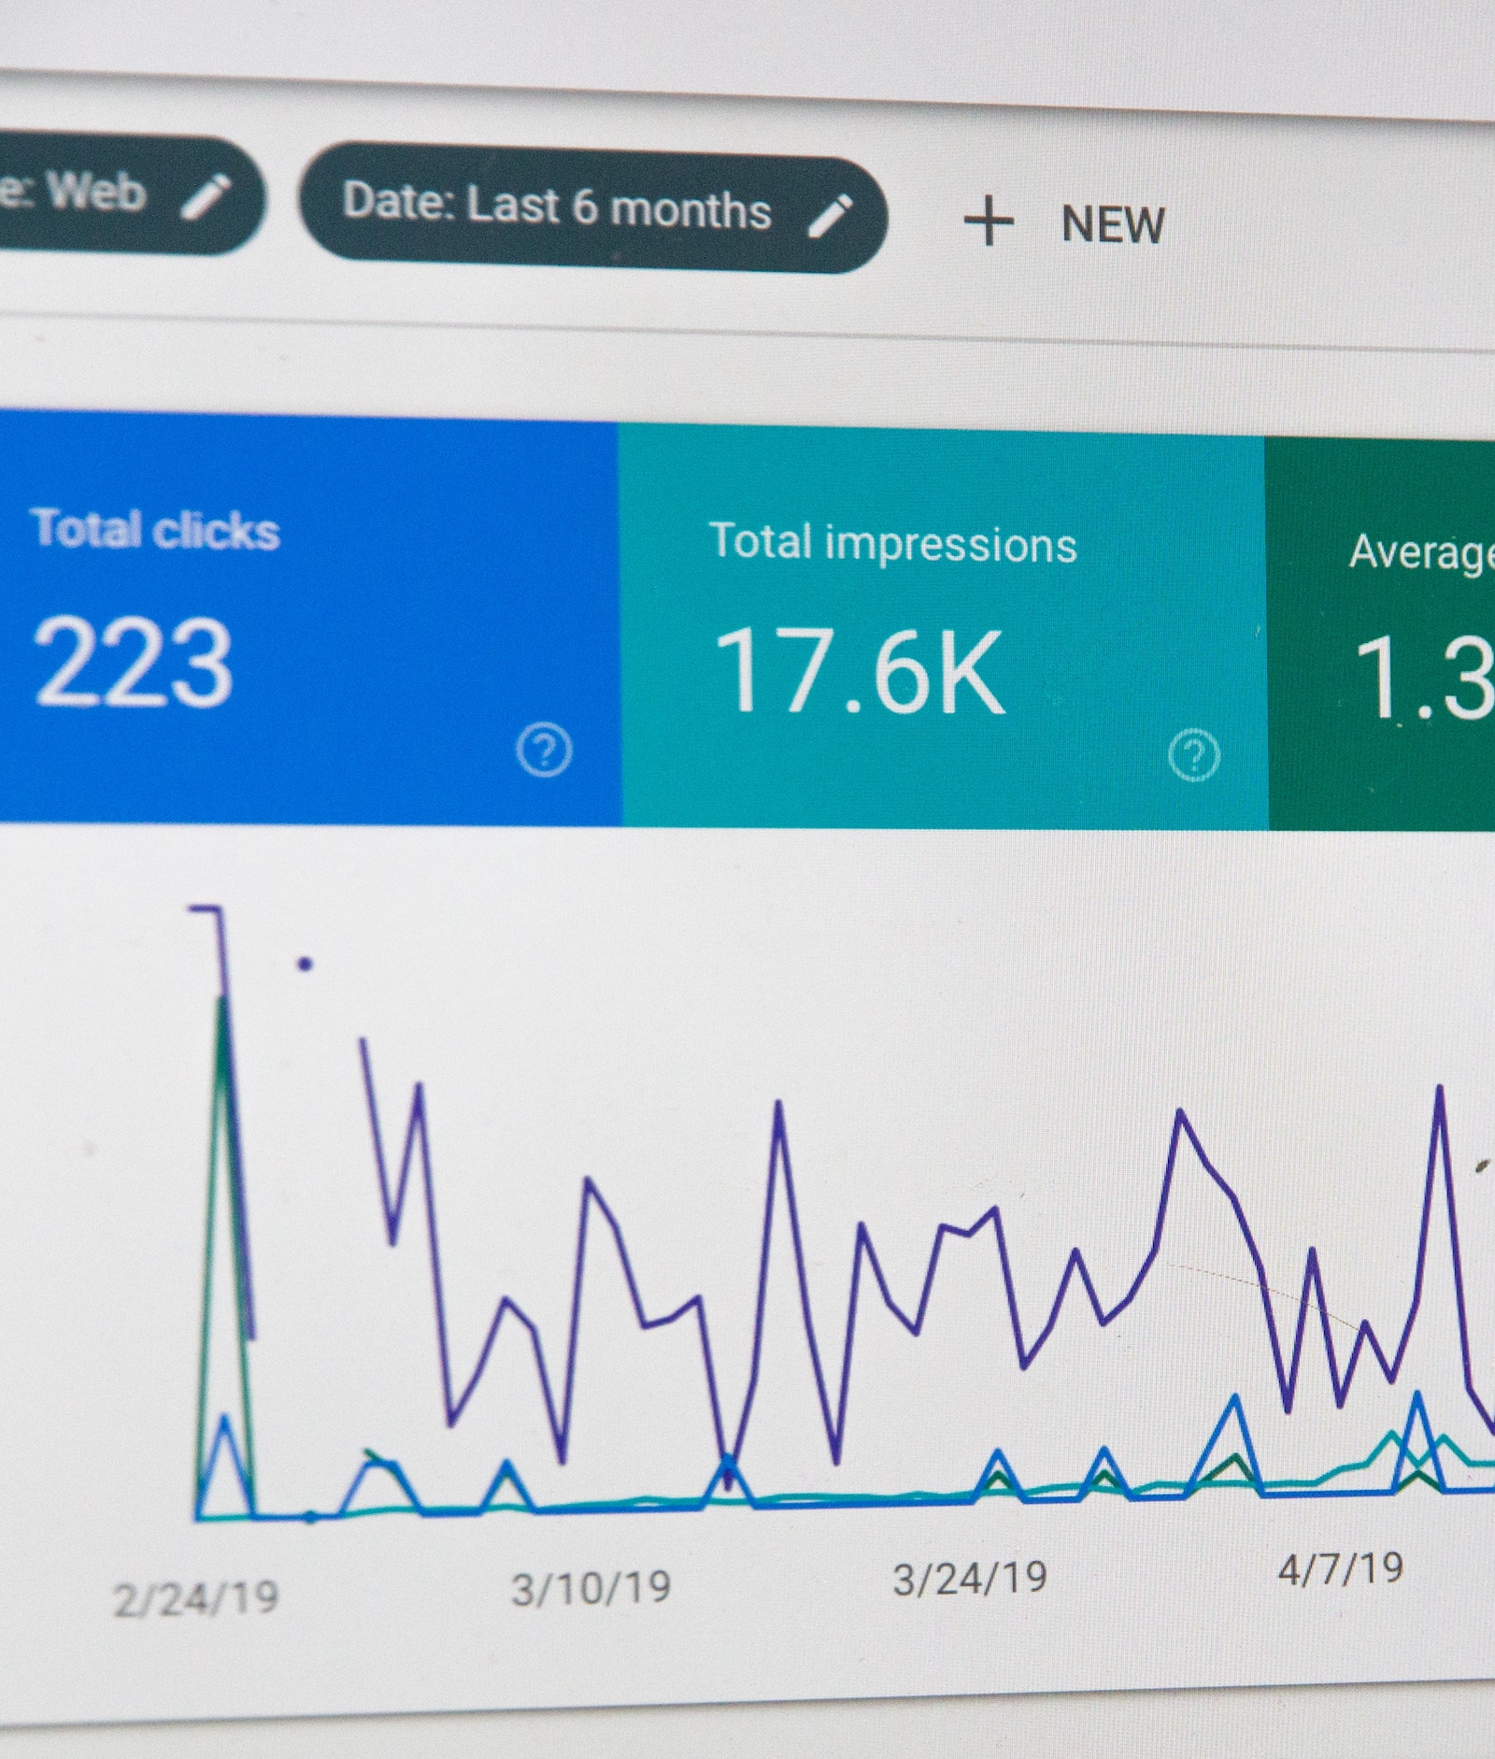Select the 2/24/19 date axis label
Viewport: 1495px width, 1759px height.
[x=196, y=1598]
